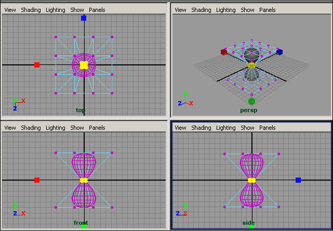The height and width of the screenshot is (231, 333).
Task: Click the blue scale handle in top view
Action: 84,18
